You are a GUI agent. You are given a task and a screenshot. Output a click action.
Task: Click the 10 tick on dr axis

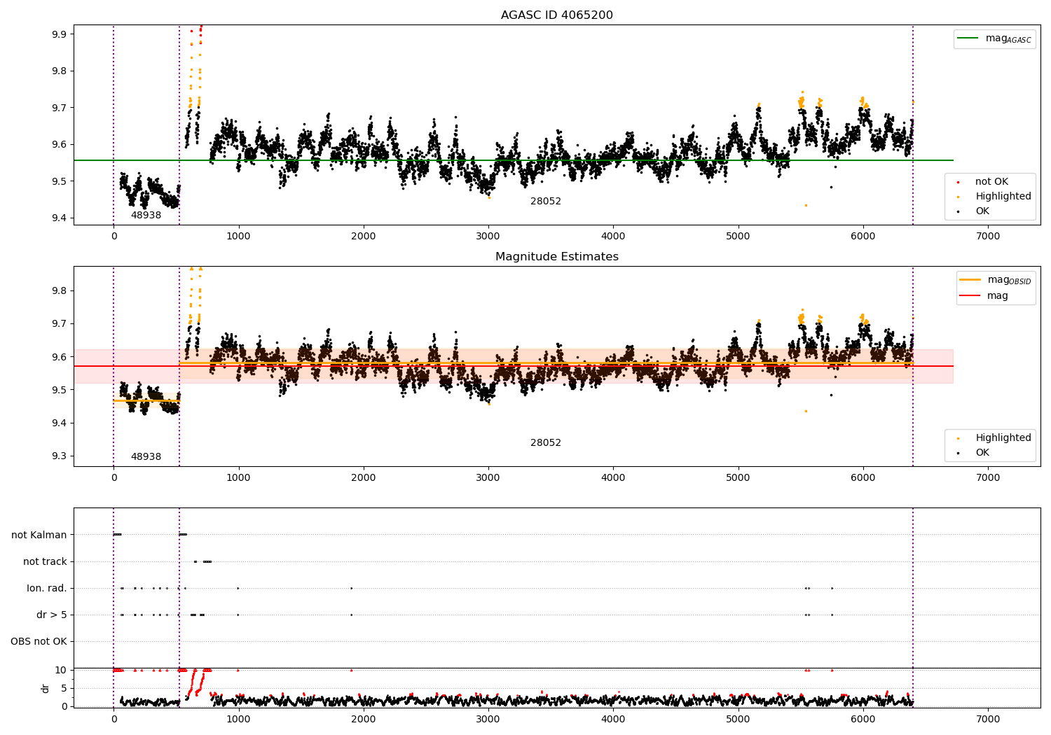62,671
